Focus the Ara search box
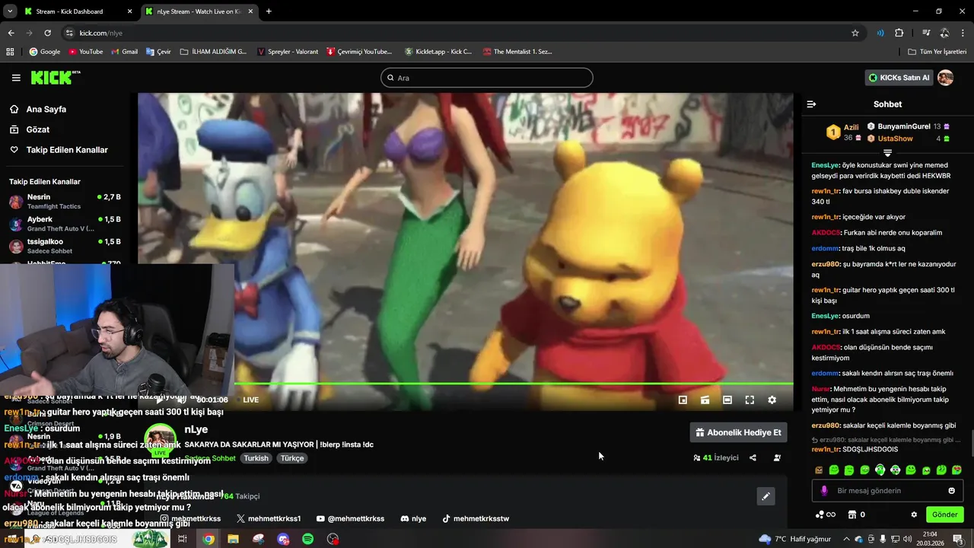This screenshot has height=548, width=974. coord(487,78)
